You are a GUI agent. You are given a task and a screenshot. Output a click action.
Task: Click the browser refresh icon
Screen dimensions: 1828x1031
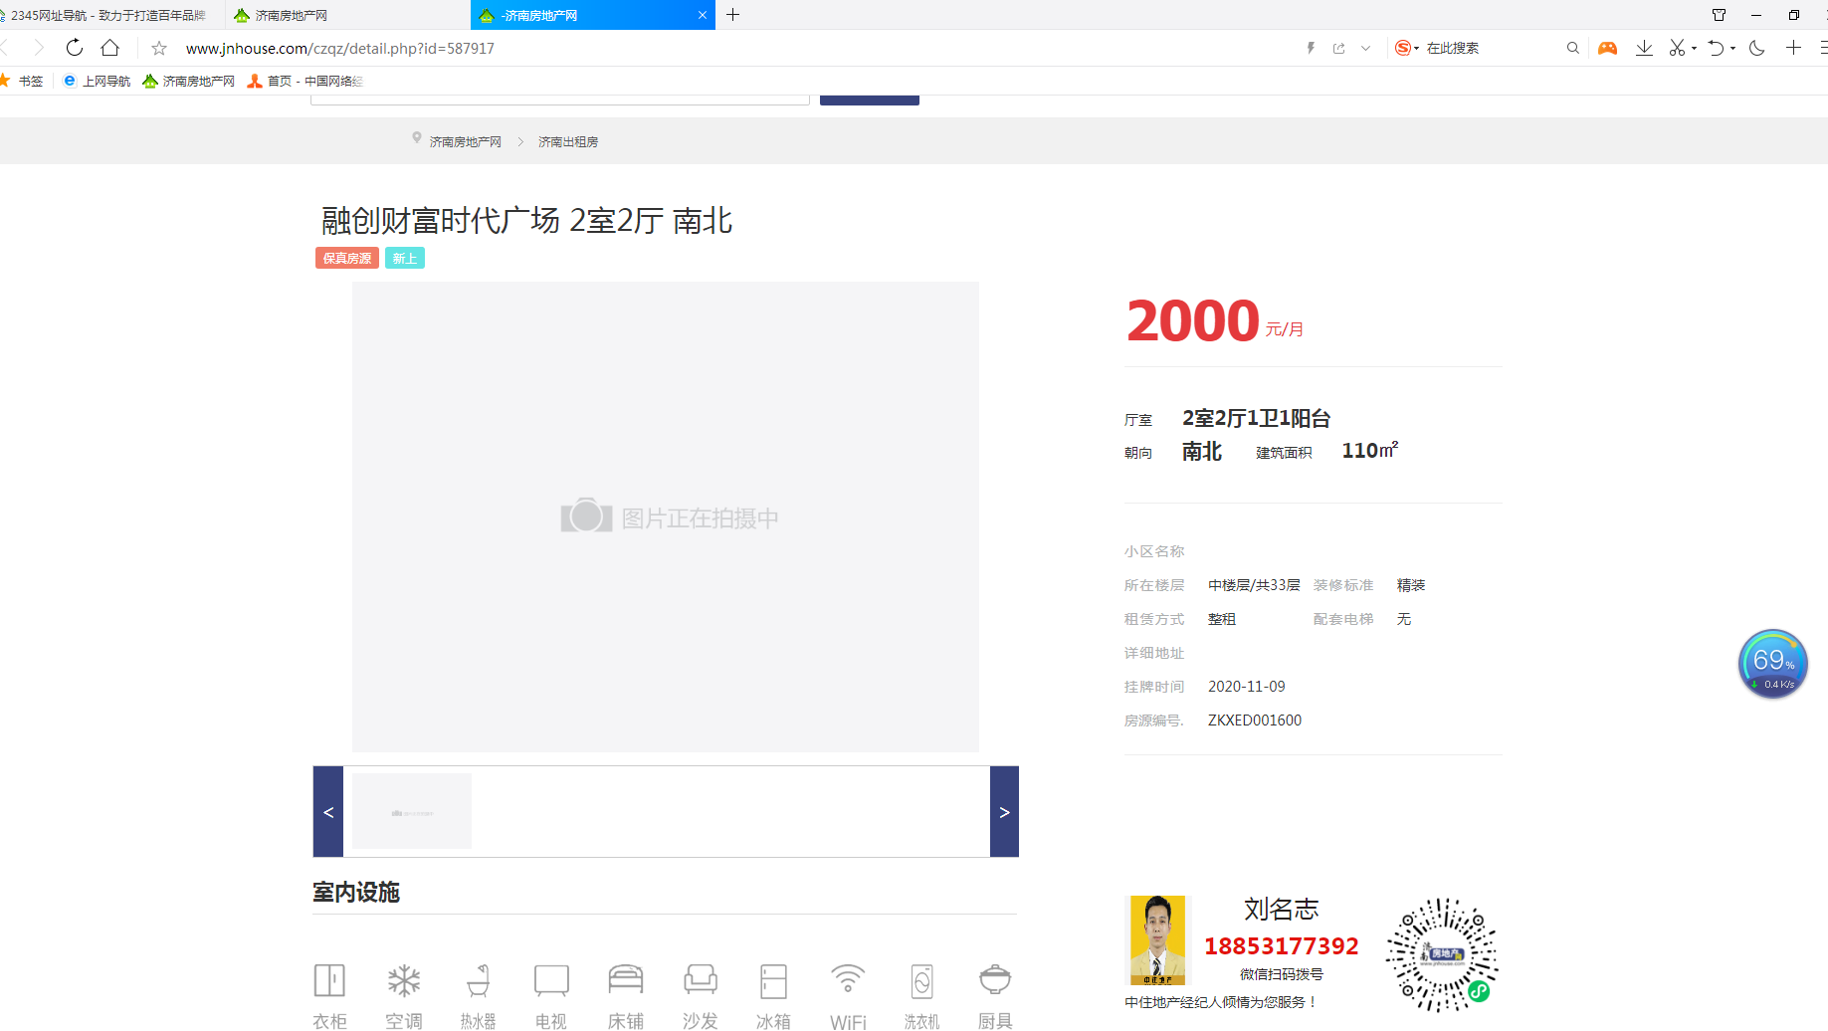[x=75, y=48]
